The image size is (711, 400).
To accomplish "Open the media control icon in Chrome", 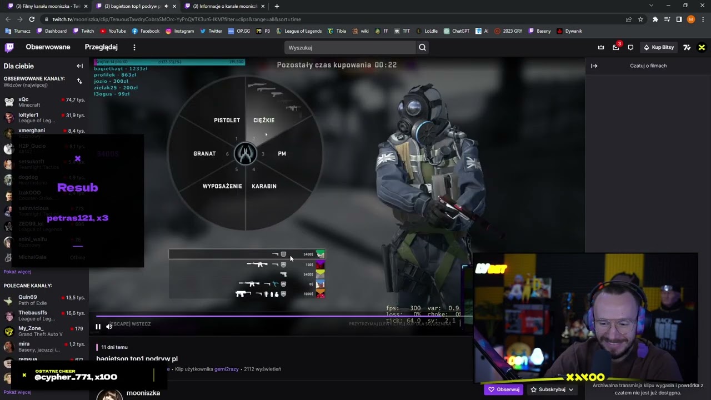I will [x=667, y=19].
